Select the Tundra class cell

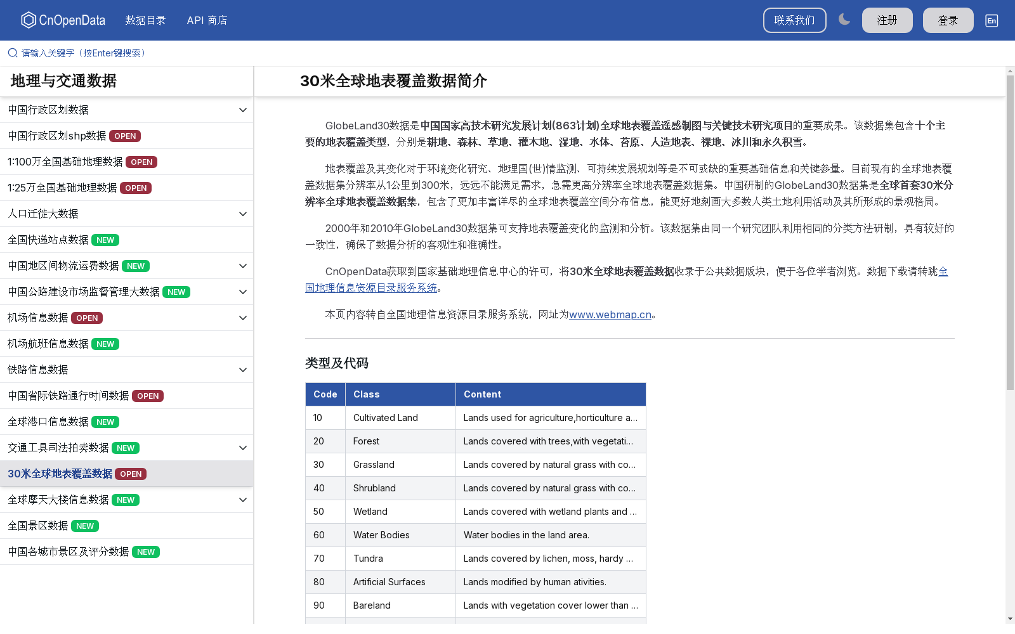pos(400,559)
